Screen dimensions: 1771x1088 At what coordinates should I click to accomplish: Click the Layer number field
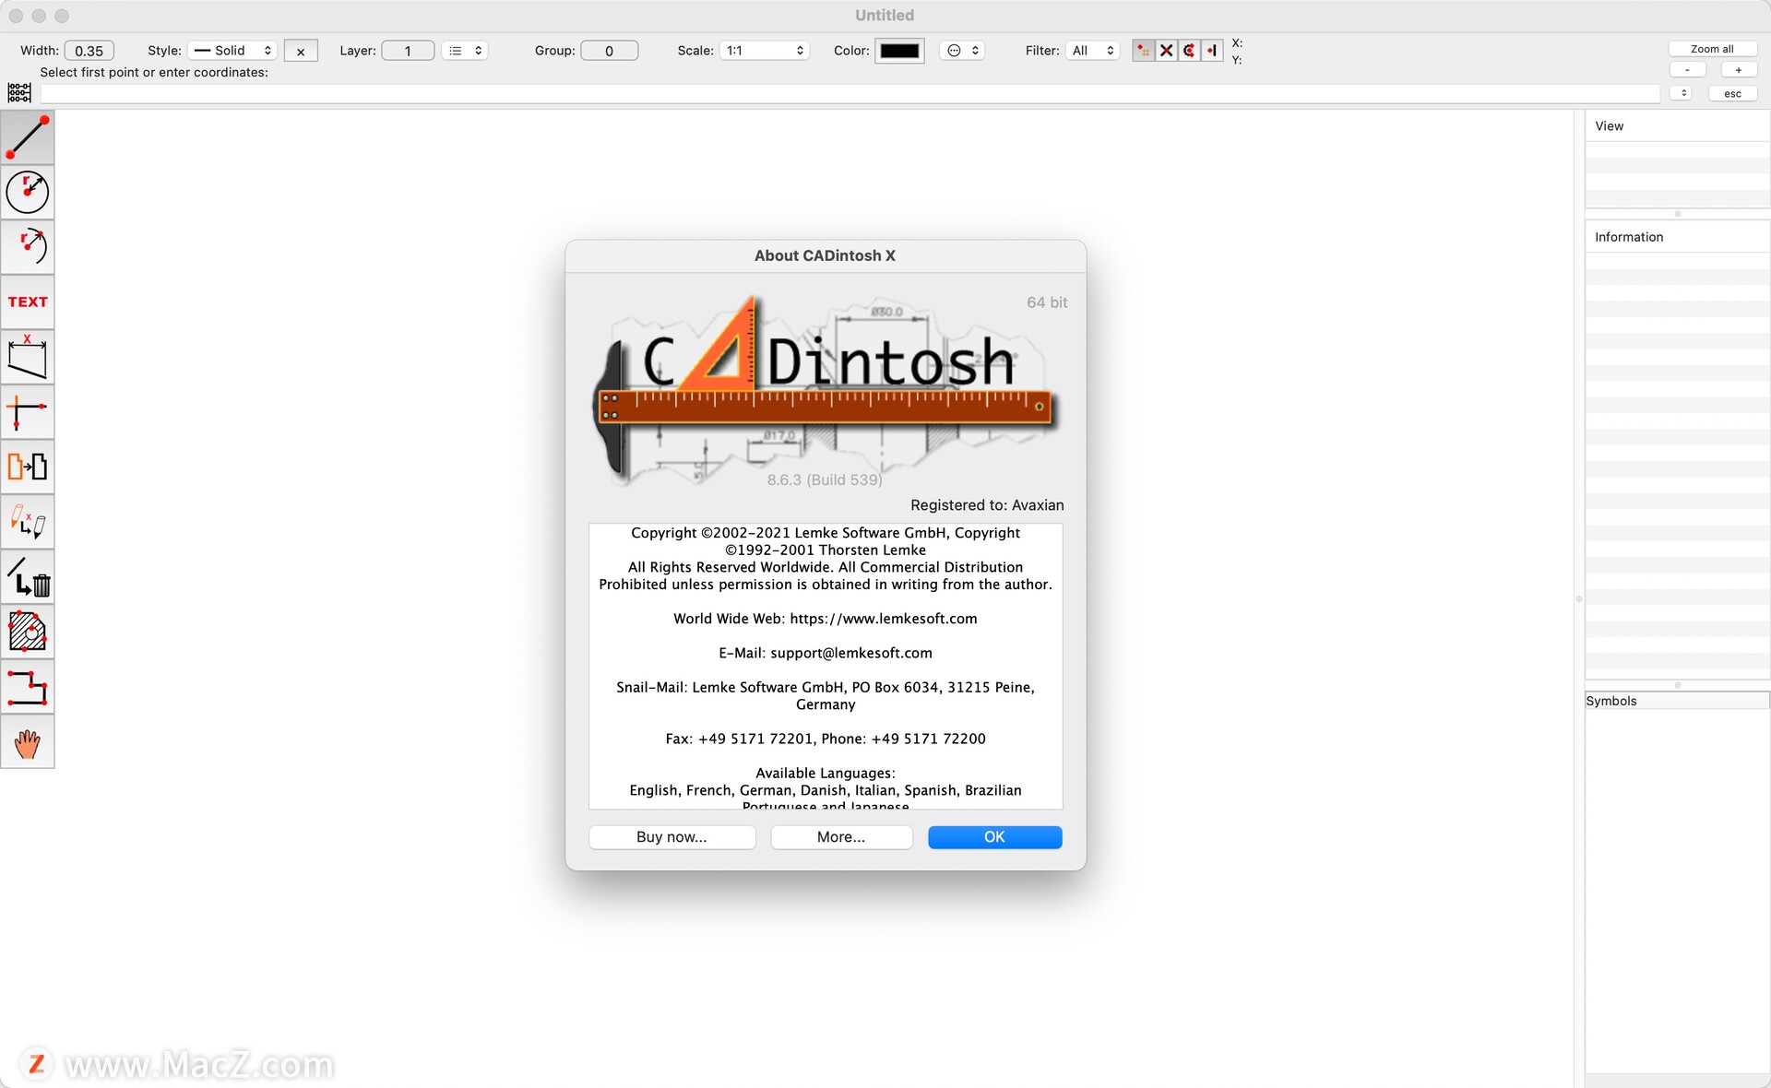408,51
